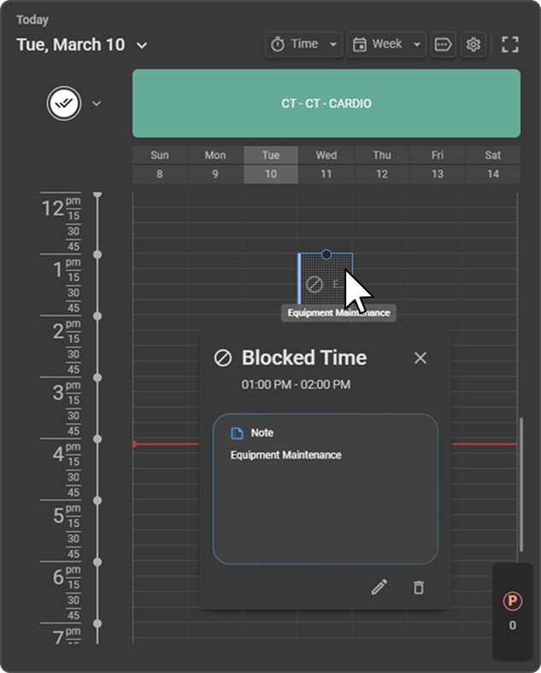Edit blocked time with pencil icon

point(379,587)
